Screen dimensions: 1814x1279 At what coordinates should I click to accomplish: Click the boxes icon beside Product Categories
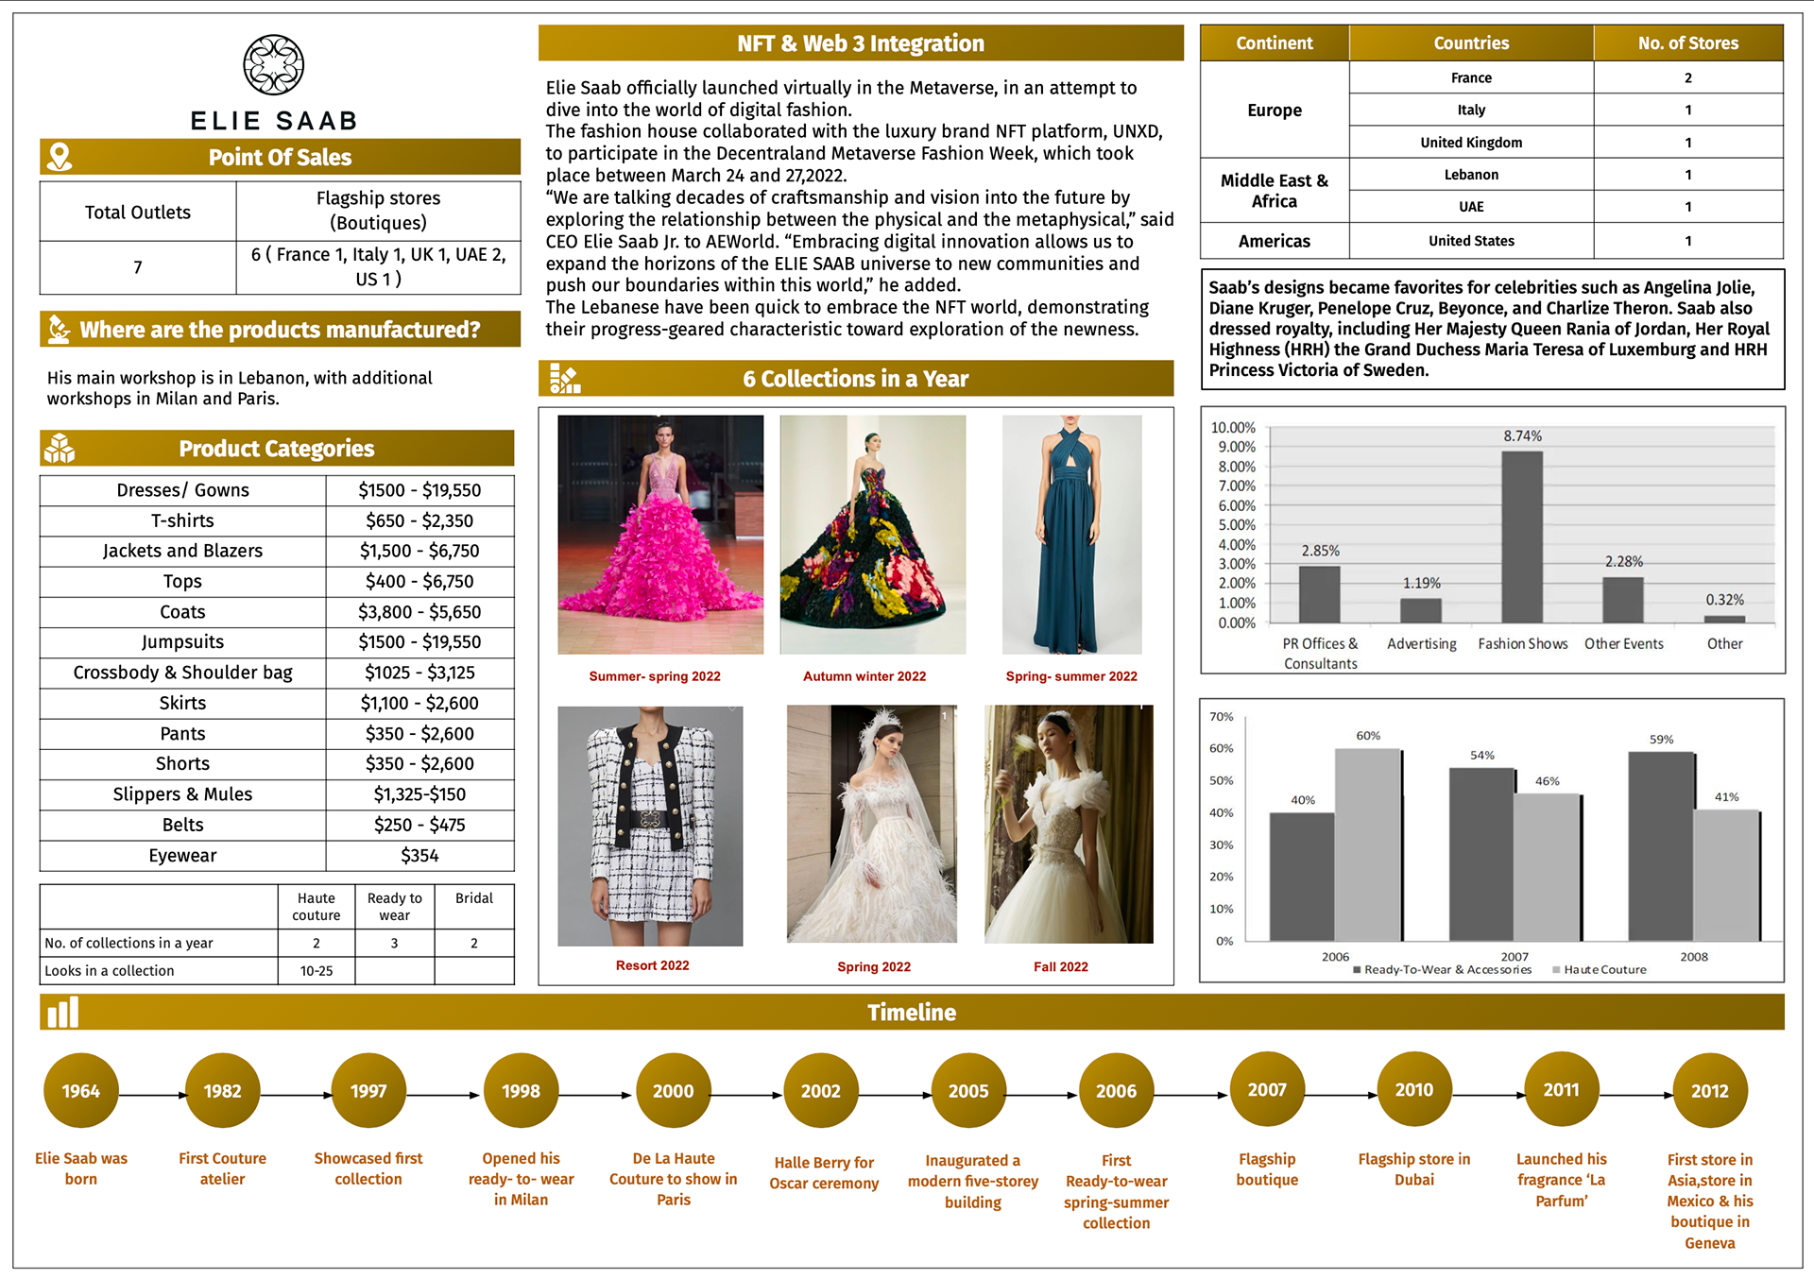tap(60, 448)
